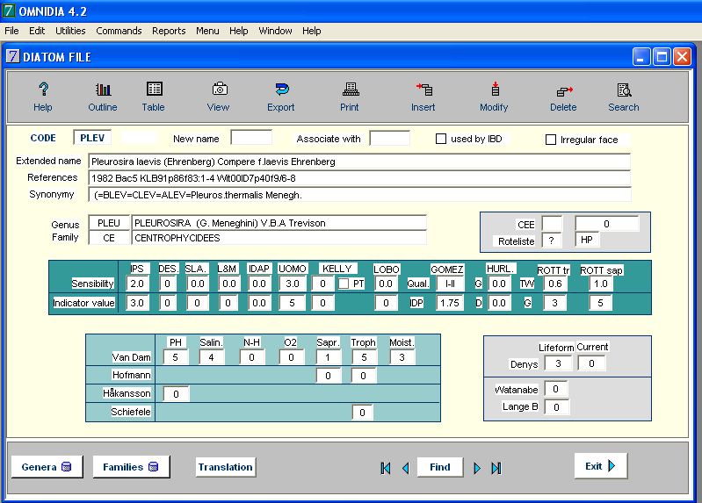This screenshot has width=702, height=503.
Task: Click the Exit button
Action: click(601, 466)
